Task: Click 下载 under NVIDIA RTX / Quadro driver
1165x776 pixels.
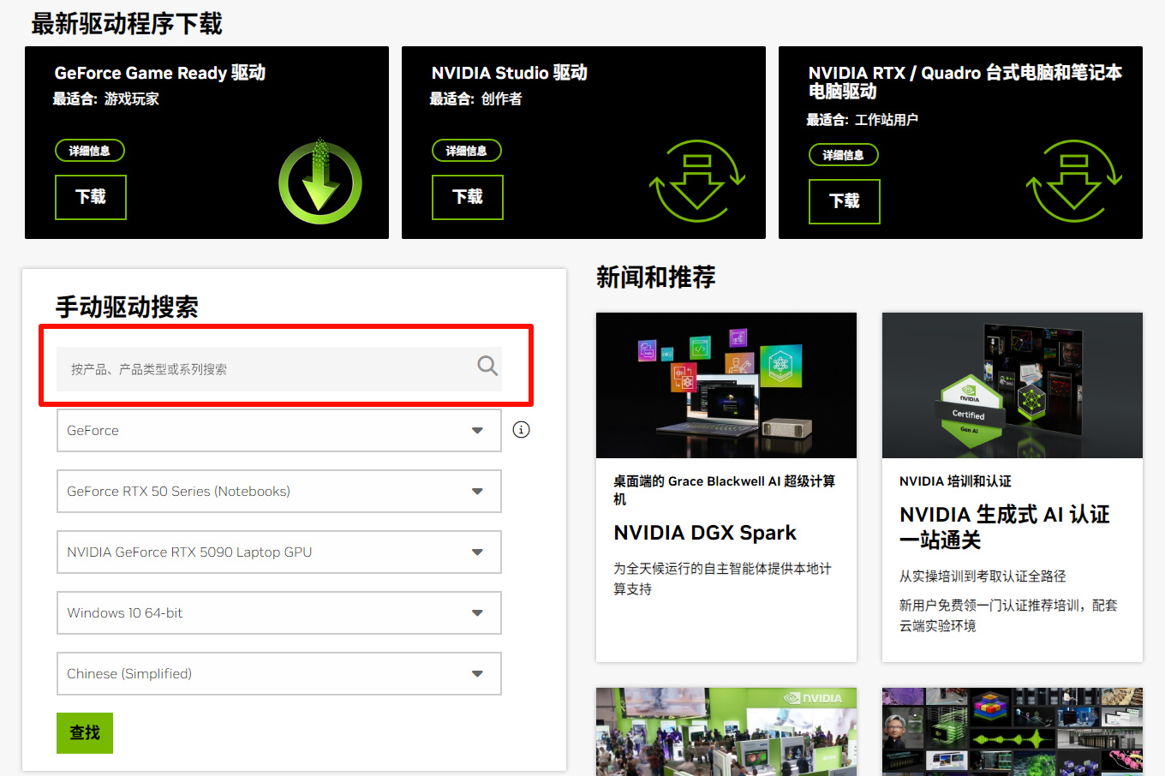Action: pos(845,201)
